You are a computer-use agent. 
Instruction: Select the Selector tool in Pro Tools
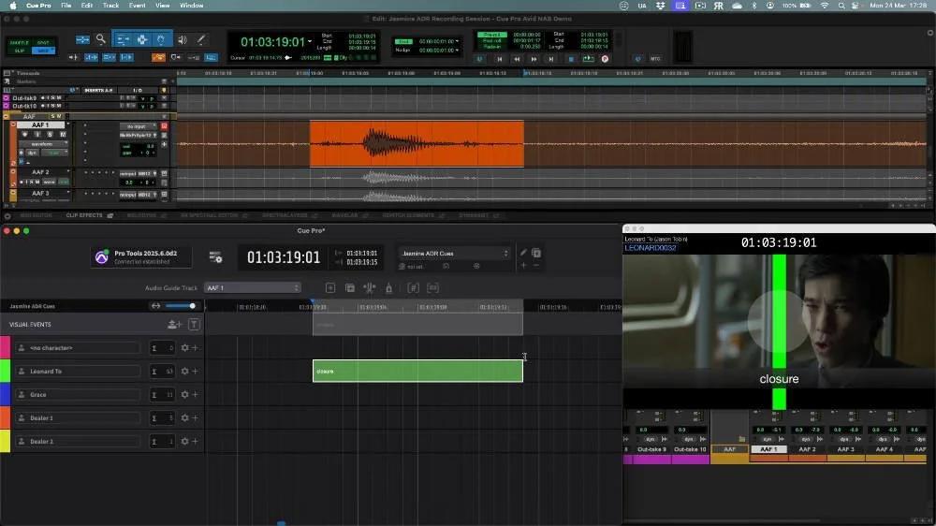click(142, 39)
